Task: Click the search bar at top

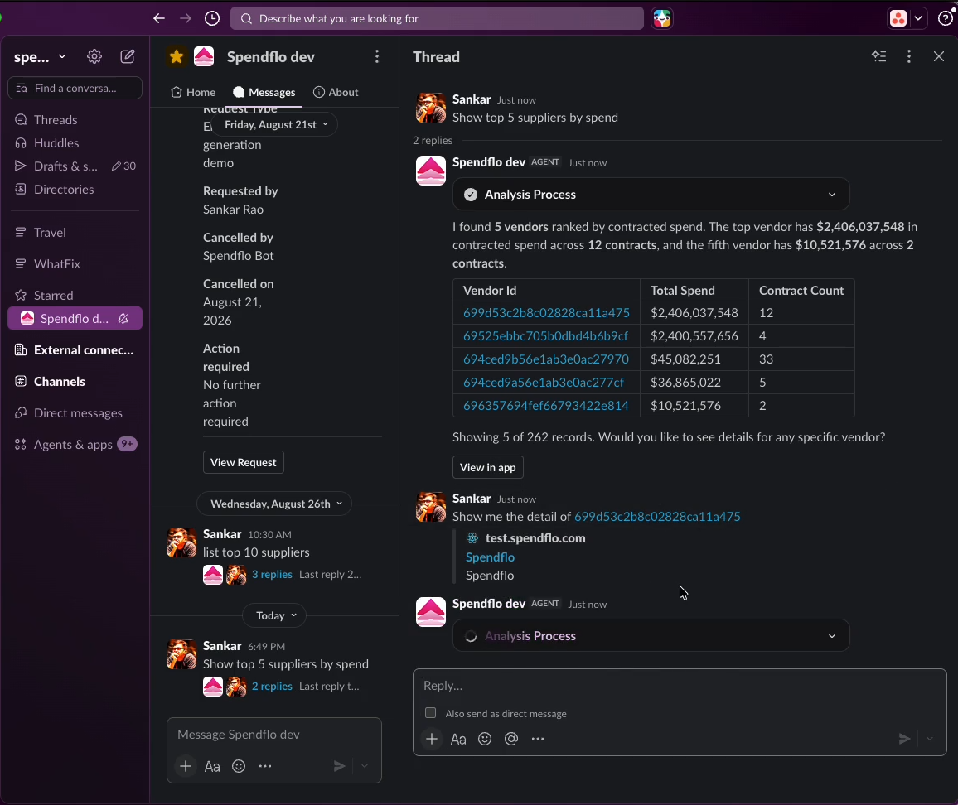Action: click(437, 18)
